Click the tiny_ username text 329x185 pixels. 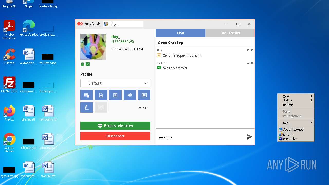click(x=115, y=37)
